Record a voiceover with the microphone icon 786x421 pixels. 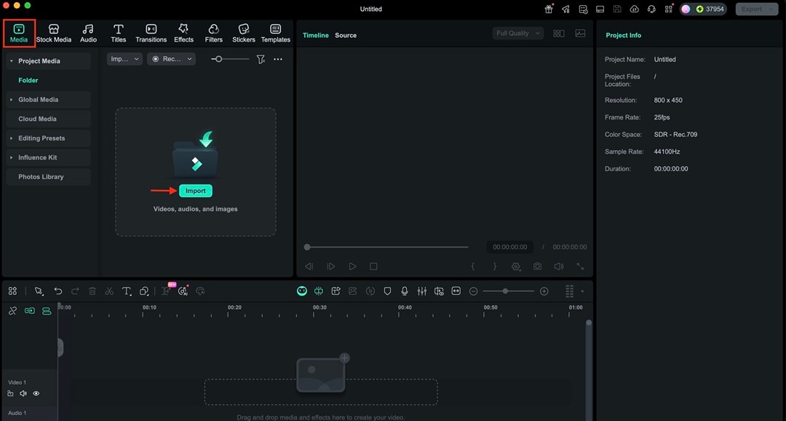(x=405, y=291)
